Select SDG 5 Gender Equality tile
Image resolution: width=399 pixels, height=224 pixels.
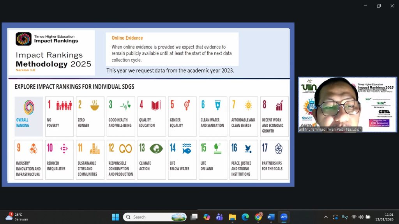click(182, 116)
